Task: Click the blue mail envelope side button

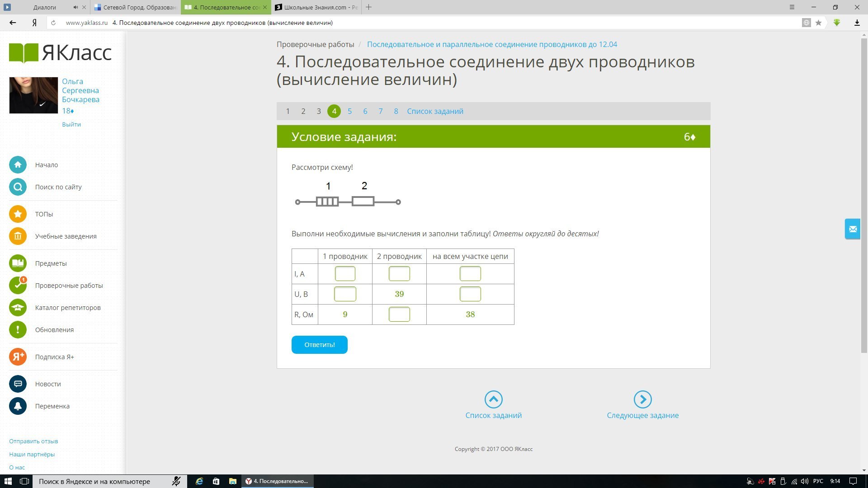Action: coord(853,229)
